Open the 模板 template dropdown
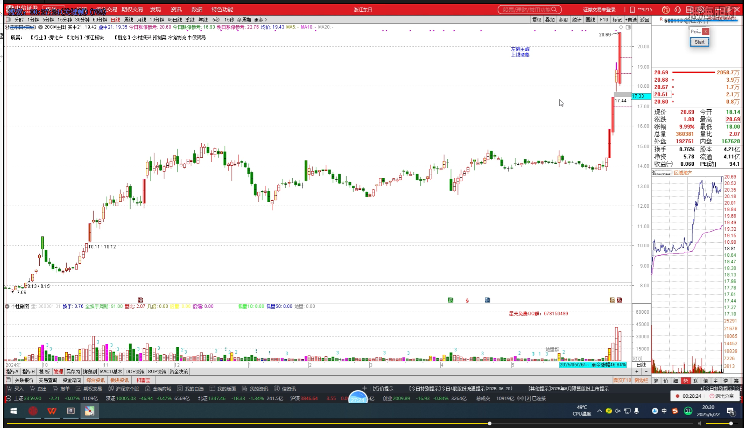This screenshot has width=744, height=428. tap(44, 372)
